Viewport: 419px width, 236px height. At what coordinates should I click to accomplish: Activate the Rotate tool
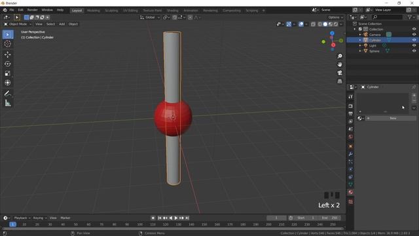8,64
